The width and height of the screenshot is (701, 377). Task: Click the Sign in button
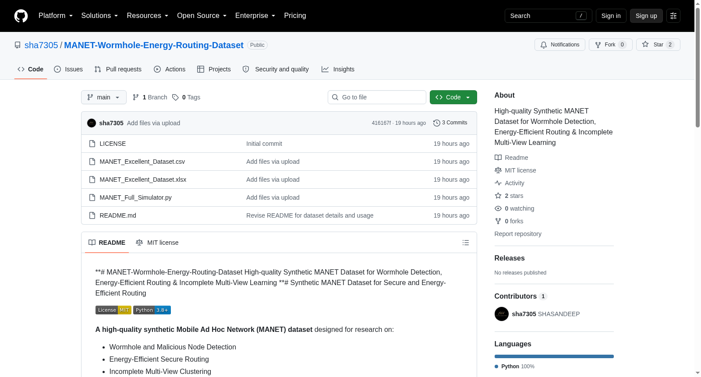tap(611, 16)
